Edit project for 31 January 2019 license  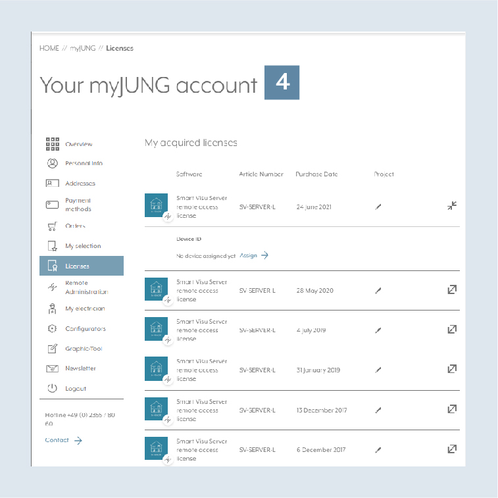point(378,370)
